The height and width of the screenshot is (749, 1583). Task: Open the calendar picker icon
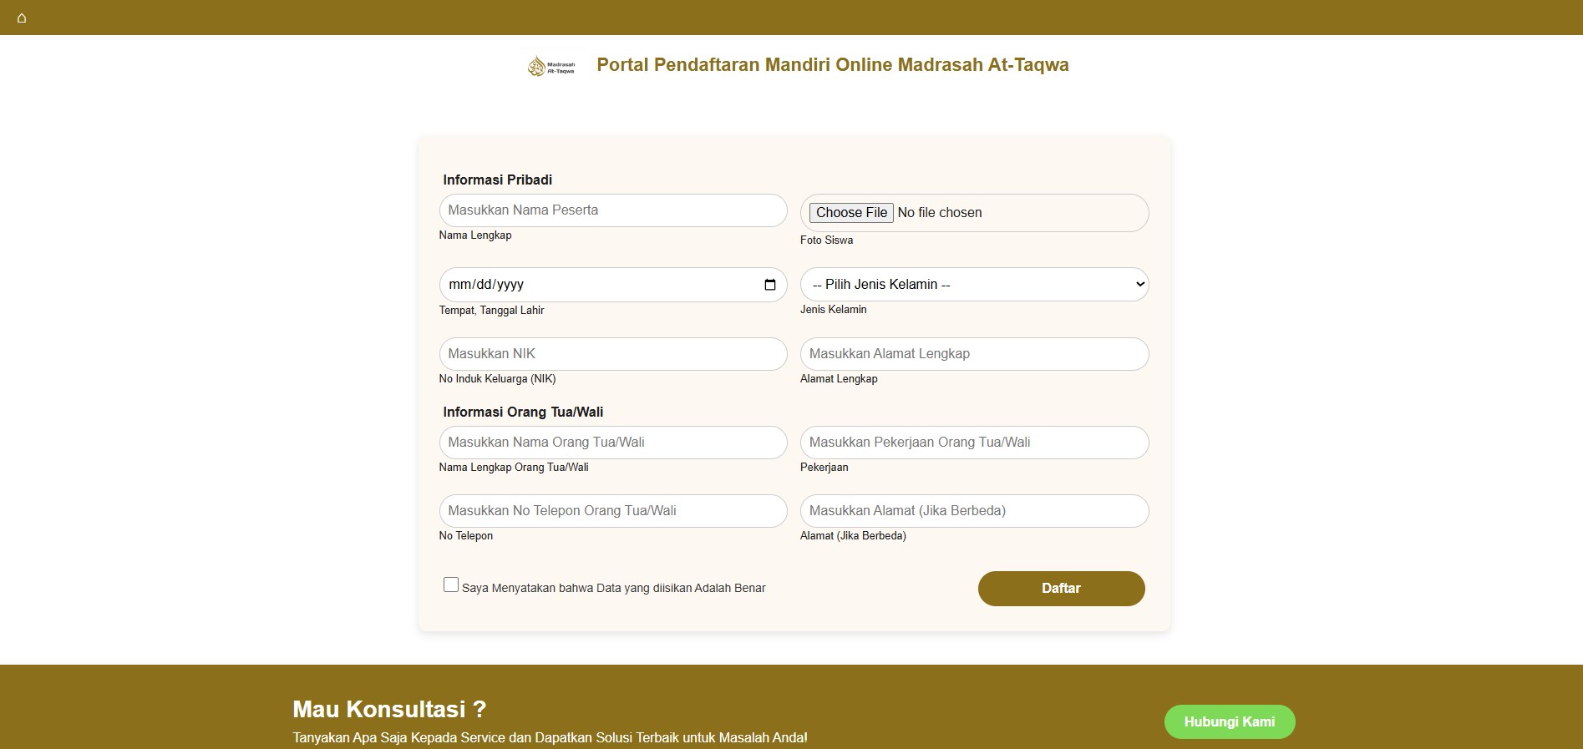pyautogui.click(x=769, y=285)
